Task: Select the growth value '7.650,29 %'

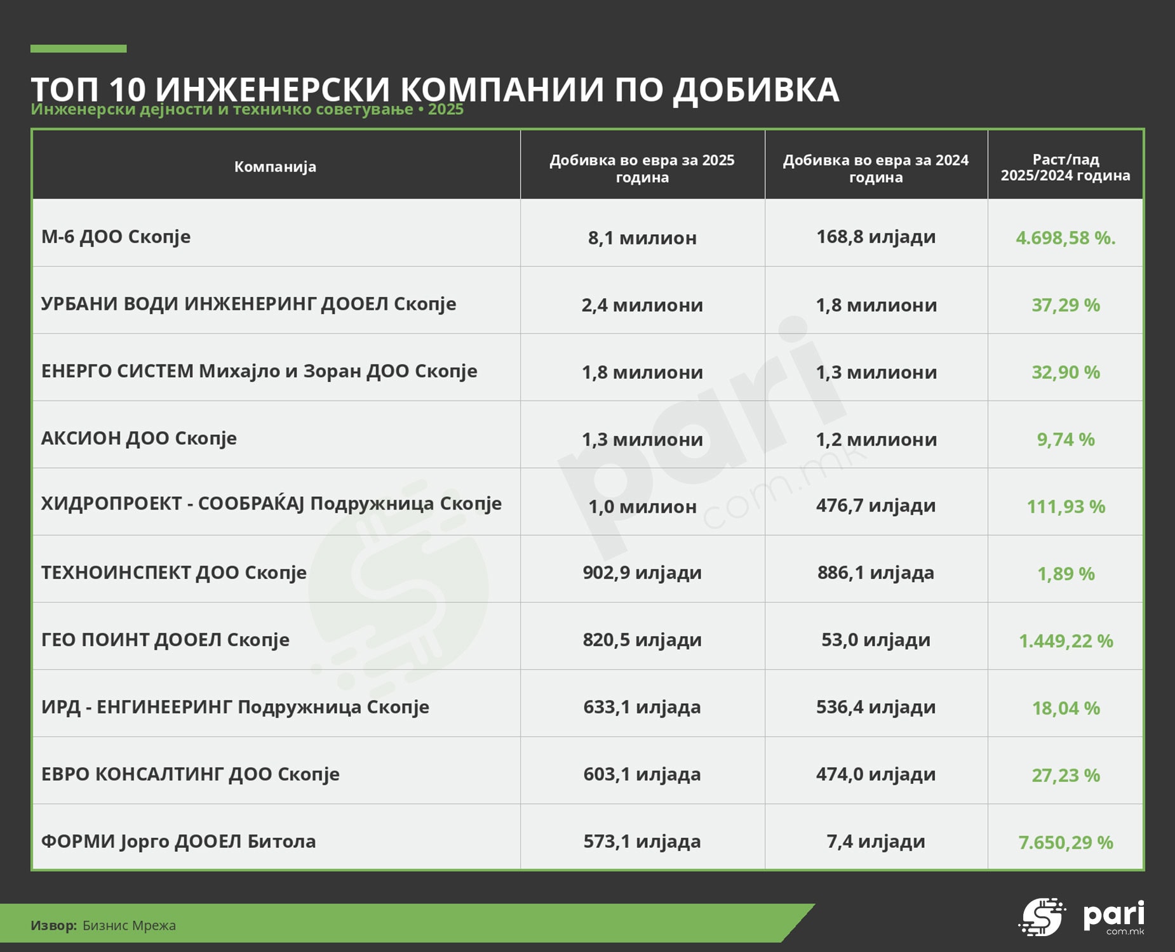Action: [1066, 843]
